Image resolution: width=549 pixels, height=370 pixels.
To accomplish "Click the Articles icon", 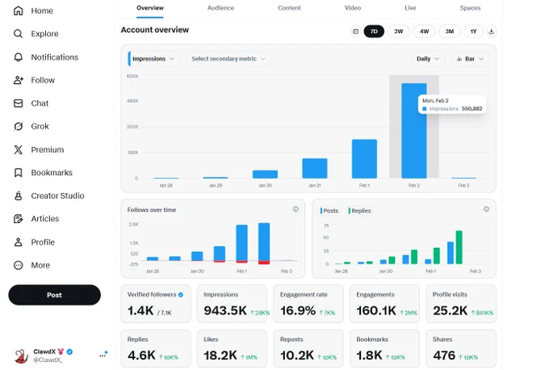I will coord(19,219).
